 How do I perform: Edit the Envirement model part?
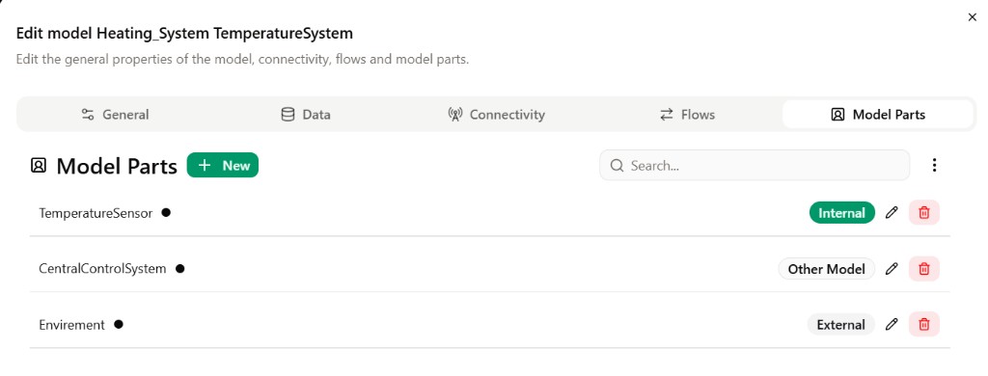[891, 324]
